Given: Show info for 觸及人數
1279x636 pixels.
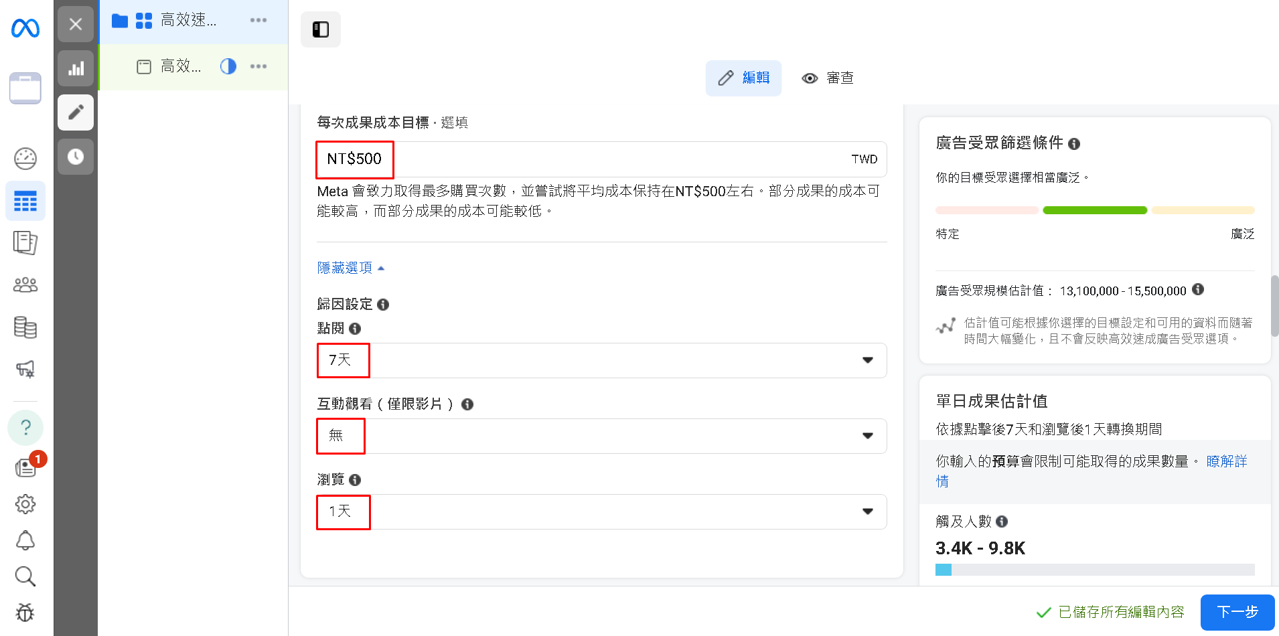Looking at the screenshot, I should pos(1002,522).
